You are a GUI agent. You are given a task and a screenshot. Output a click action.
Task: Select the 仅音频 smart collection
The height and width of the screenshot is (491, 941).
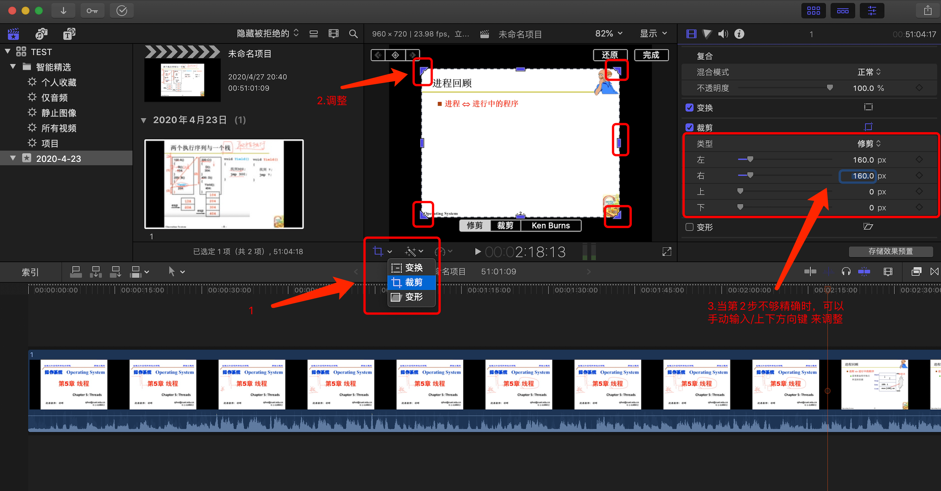54,98
